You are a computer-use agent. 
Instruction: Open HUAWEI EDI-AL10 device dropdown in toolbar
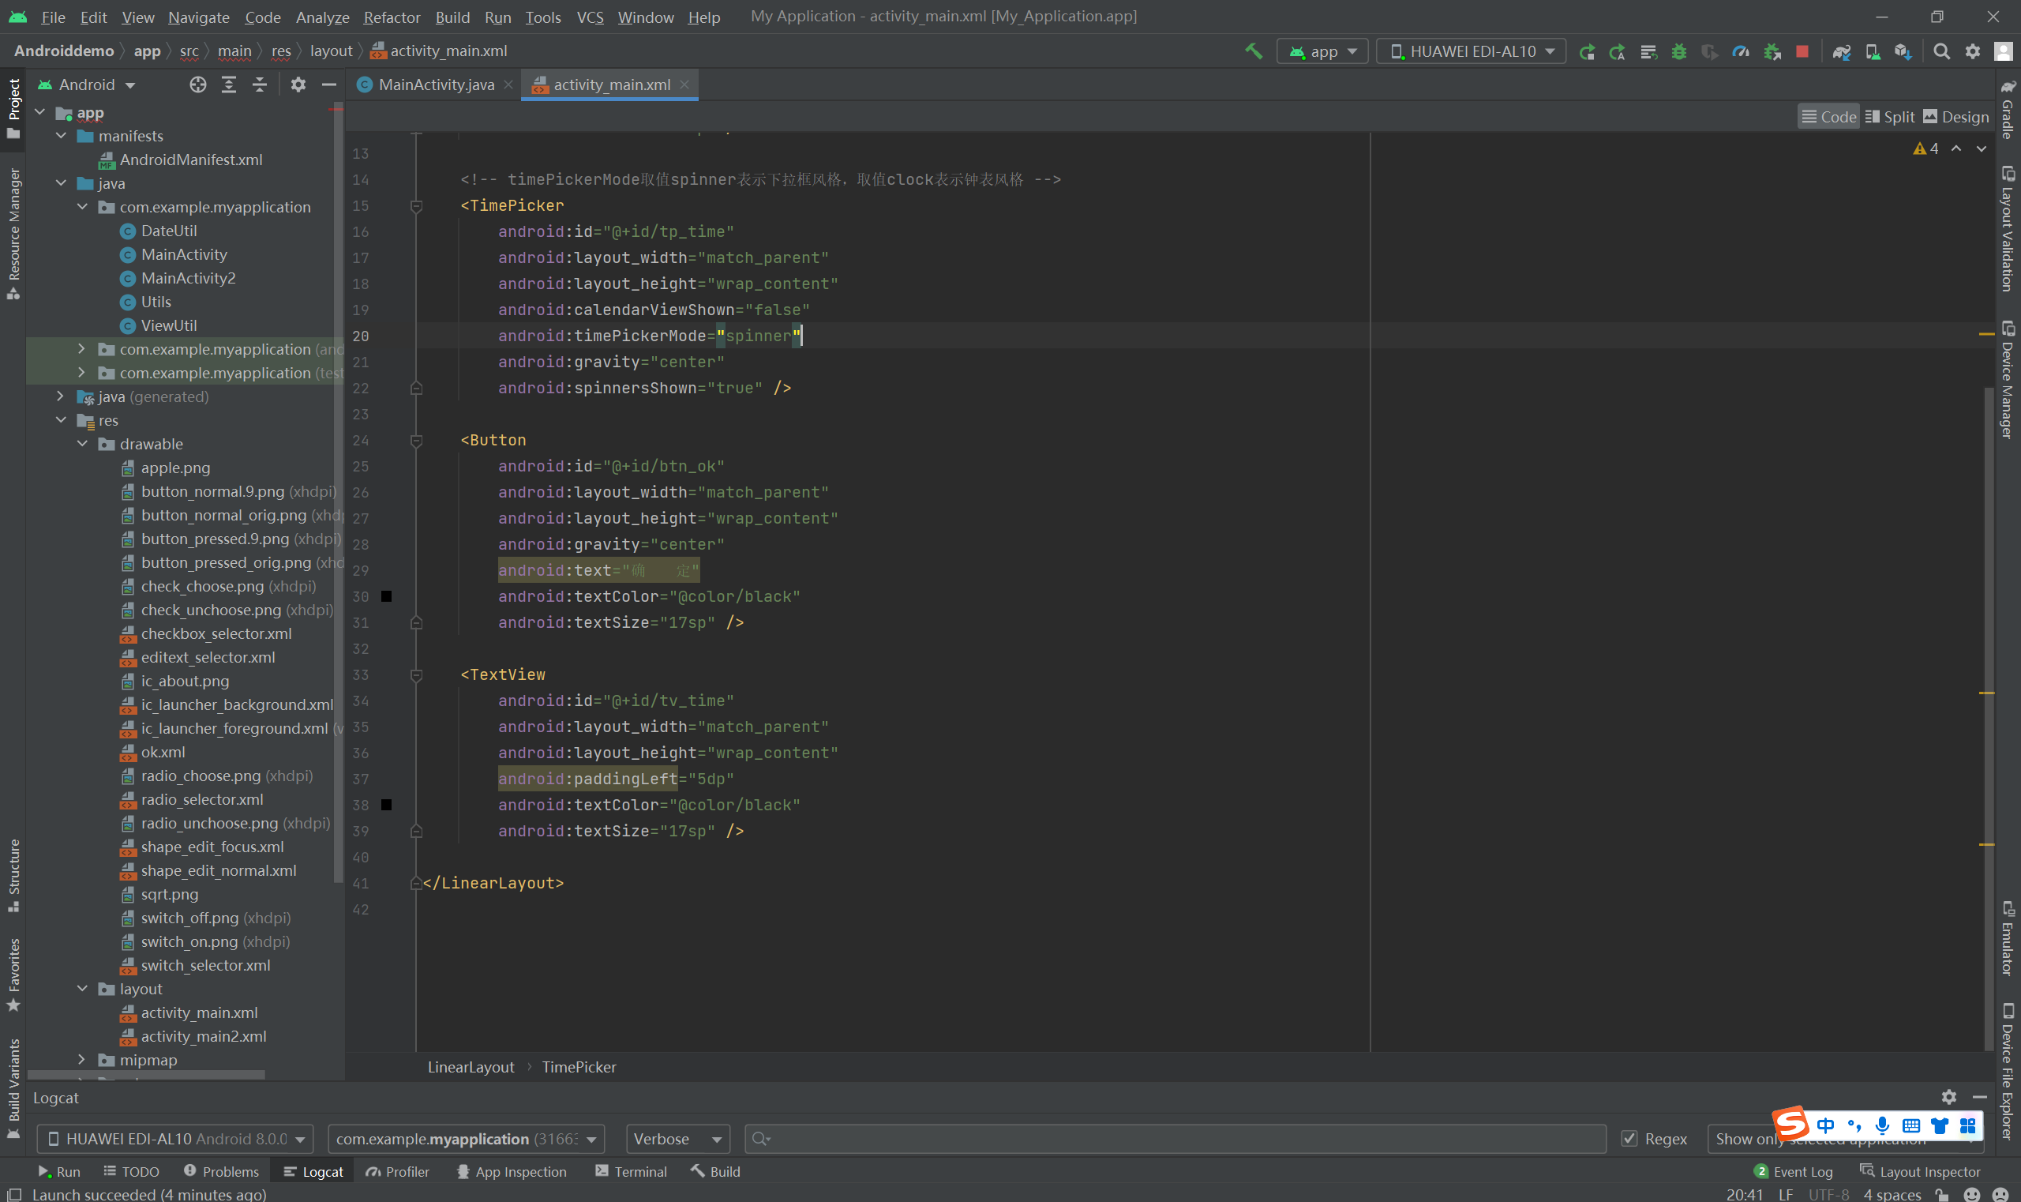[1472, 52]
